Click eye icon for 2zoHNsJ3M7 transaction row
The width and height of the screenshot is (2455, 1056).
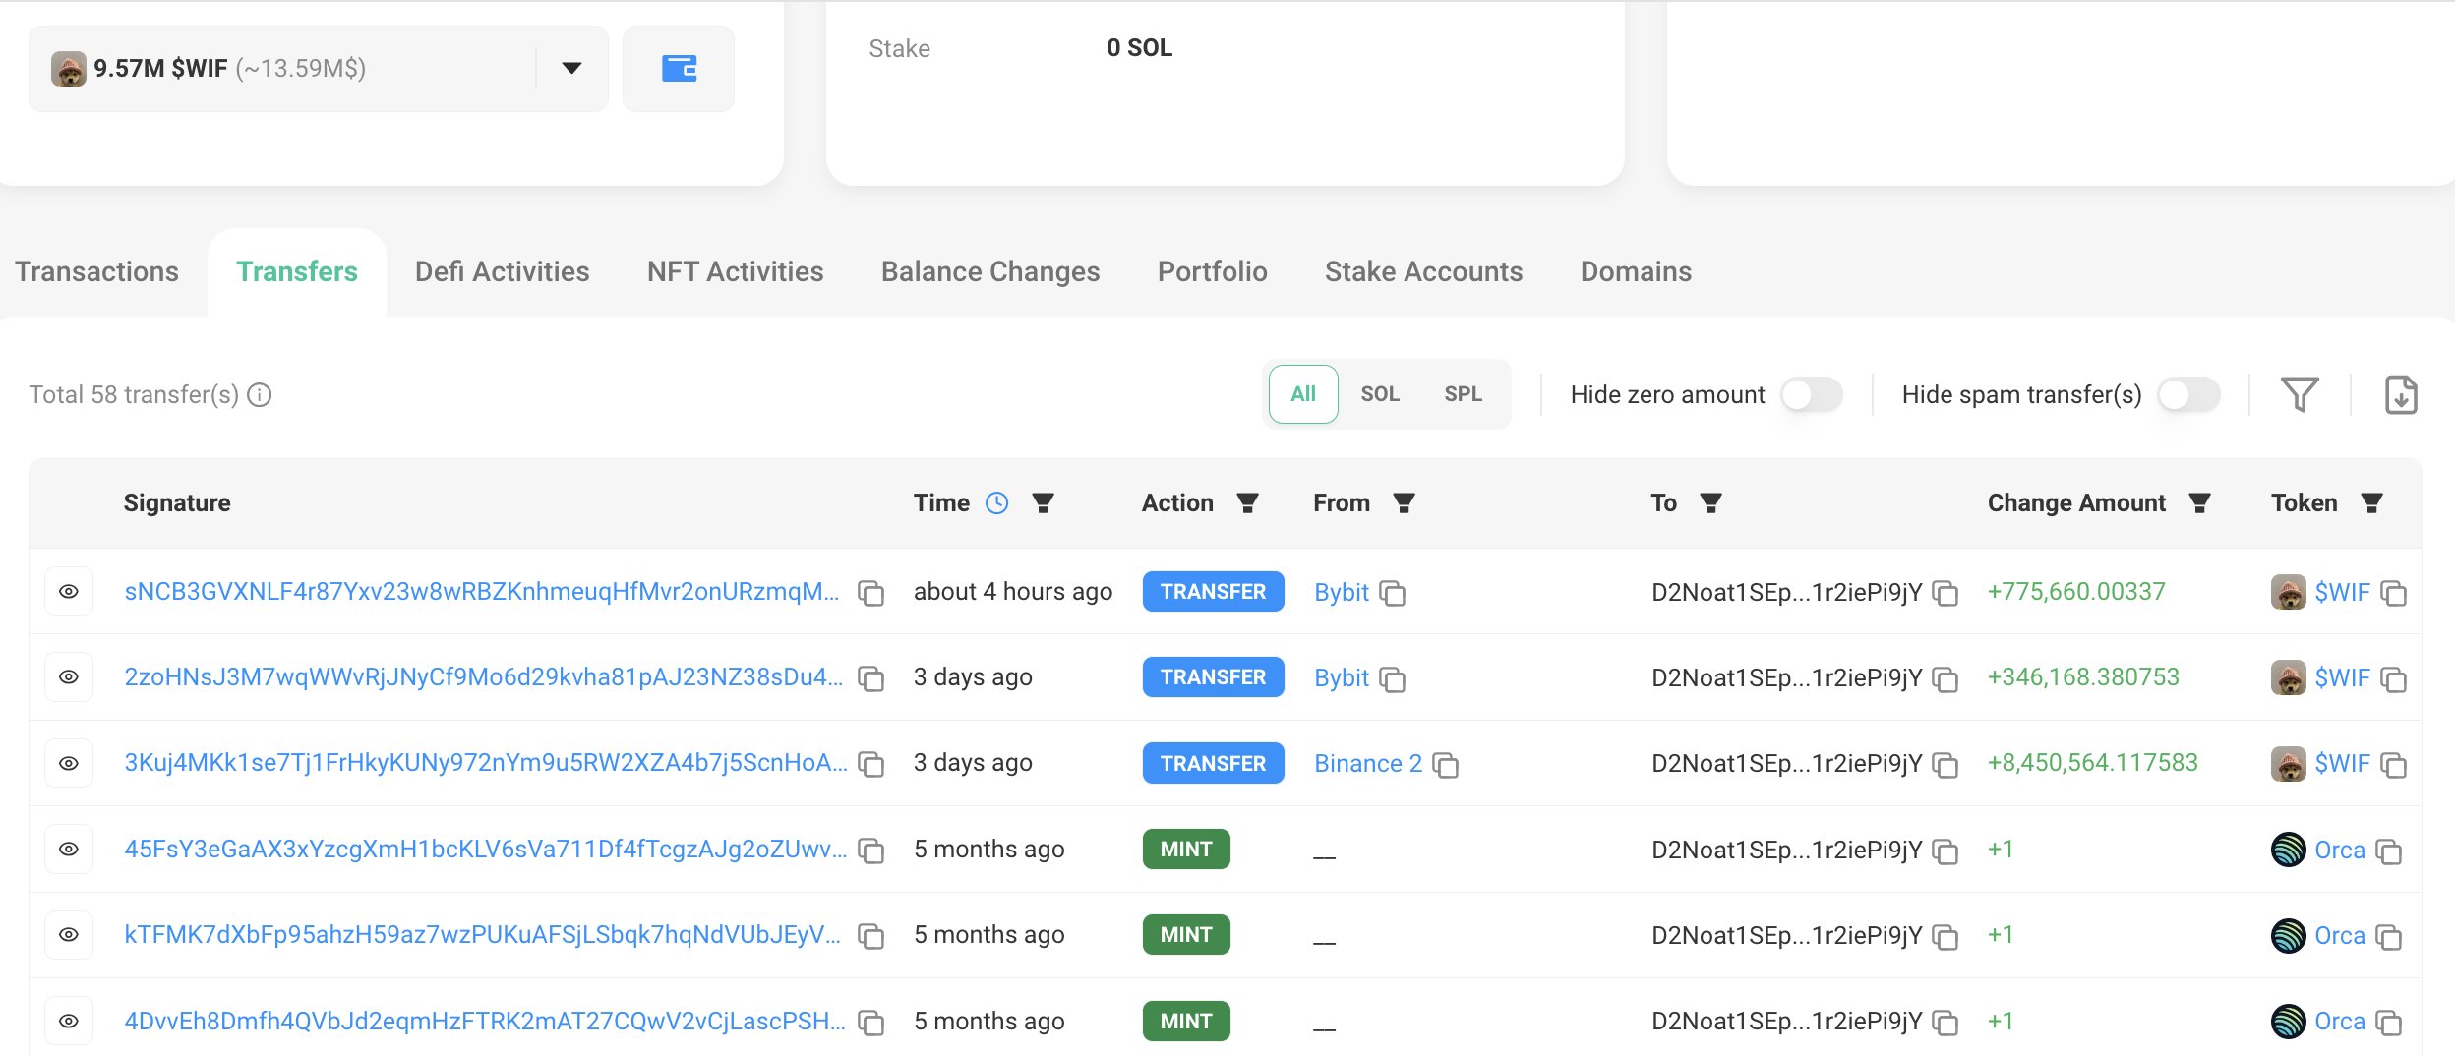coord(69,677)
